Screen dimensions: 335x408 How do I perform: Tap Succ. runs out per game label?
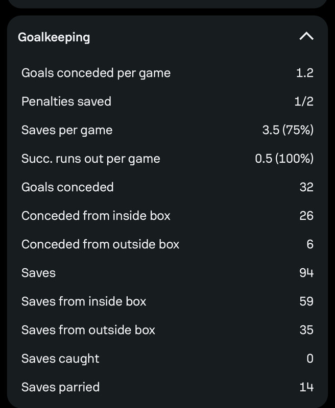pos(91,159)
